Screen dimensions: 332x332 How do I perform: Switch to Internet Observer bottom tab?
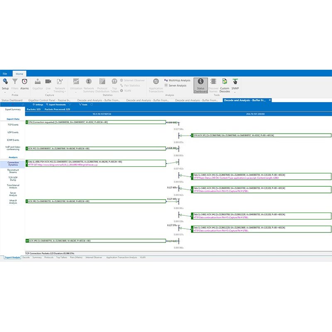coord(94,257)
